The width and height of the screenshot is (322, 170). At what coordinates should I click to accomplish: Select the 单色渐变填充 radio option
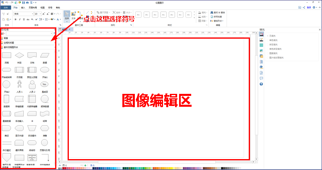tap(275, 49)
